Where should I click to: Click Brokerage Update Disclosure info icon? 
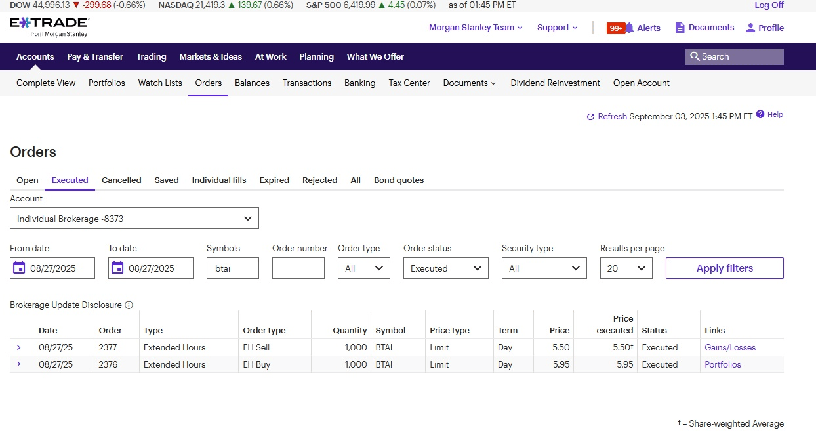129,305
